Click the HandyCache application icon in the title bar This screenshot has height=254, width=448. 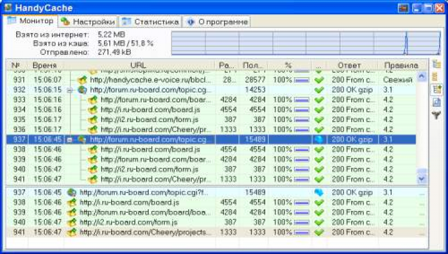tap(8, 7)
